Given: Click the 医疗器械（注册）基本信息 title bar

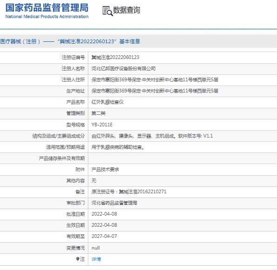Looking at the screenshot, I should tap(138, 41).
